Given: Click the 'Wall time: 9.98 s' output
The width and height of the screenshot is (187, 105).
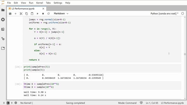Looking at the screenshot, I should (35, 92).
